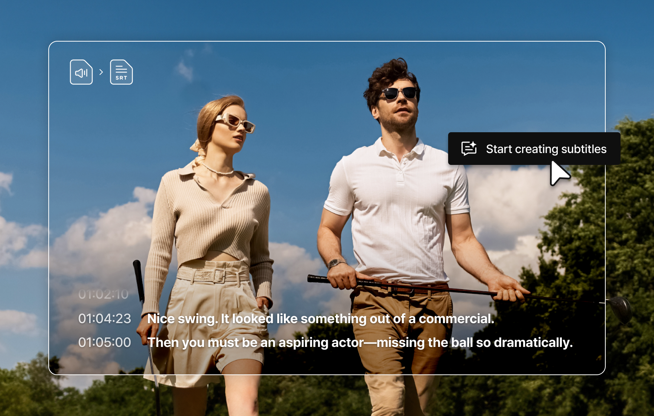
Task: Jump to the 01:04:23 timestamp
Action: click(104, 319)
